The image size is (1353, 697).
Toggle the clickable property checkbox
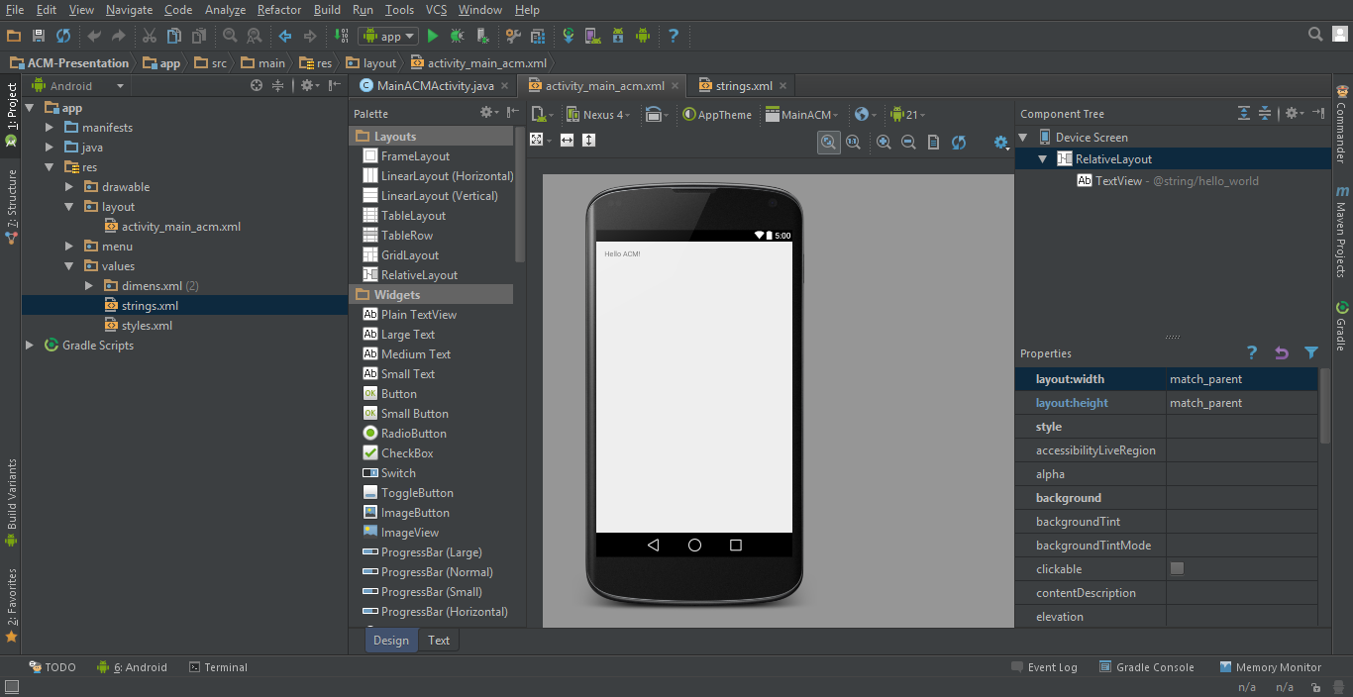point(1177,568)
